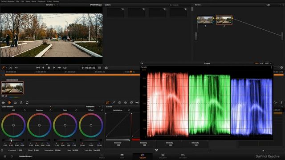Switch to the Gallery page tab
This screenshot has width=285, height=160.
(163, 156)
